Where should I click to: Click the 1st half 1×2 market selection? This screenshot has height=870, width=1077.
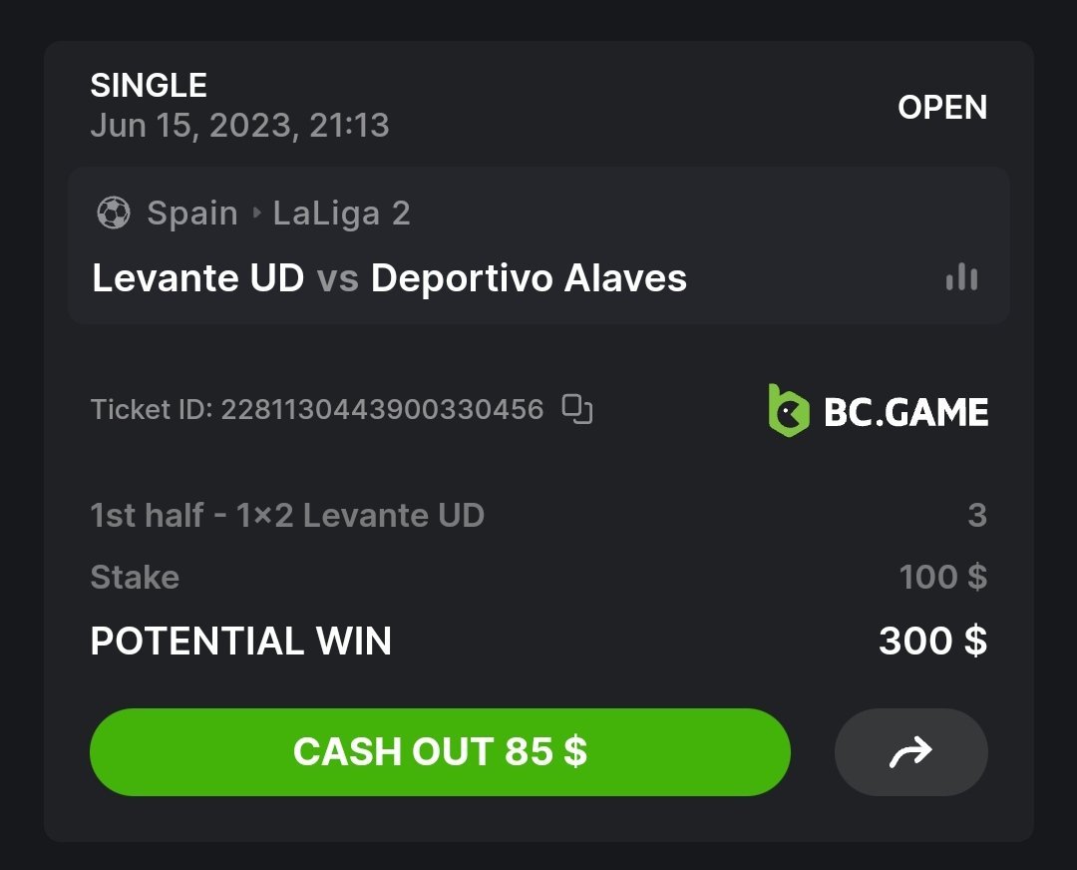(x=287, y=515)
